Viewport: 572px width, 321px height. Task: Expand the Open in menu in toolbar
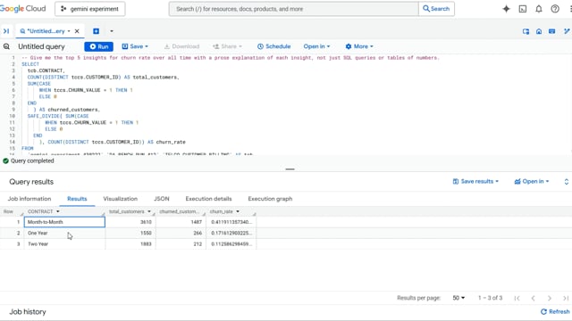point(316,46)
